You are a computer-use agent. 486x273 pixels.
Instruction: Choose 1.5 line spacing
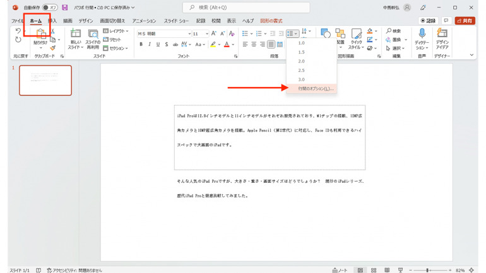pos(312,52)
